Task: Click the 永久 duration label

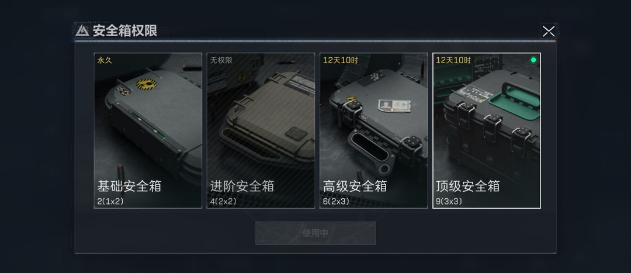Action: coord(104,60)
